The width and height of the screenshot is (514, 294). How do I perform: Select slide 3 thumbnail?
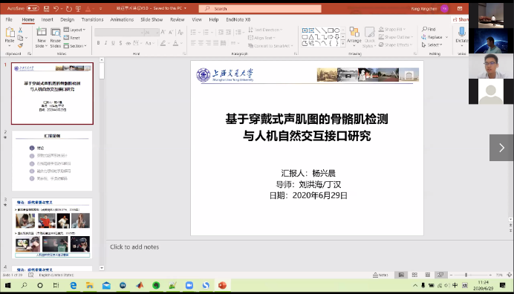(x=52, y=228)
